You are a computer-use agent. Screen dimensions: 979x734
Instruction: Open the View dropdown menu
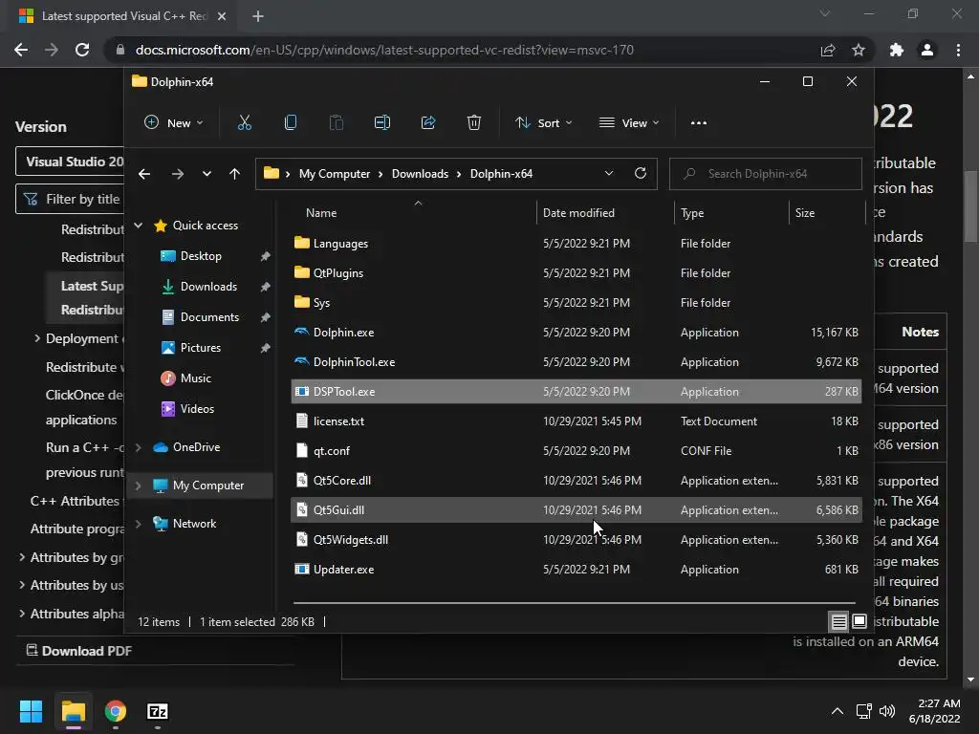[629, 123]
